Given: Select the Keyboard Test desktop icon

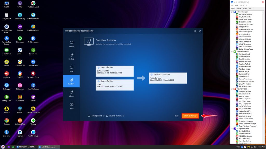Looking at the screenshot, I should click(x=20, y=122).
